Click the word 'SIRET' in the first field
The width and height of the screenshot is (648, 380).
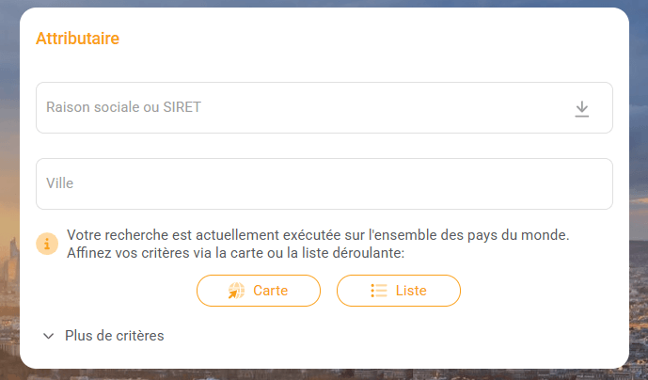point(182,108)
